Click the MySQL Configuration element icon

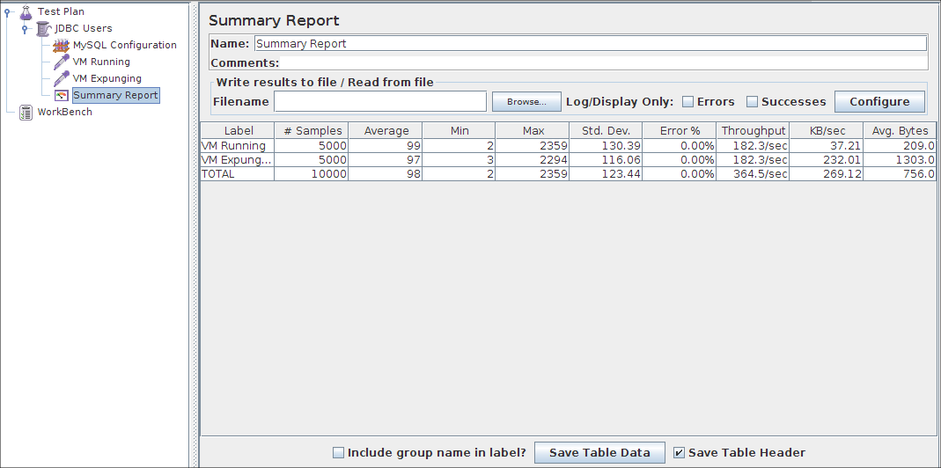[x=61, y=45]
